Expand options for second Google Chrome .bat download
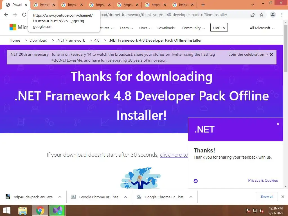288x216 pixels. 191,197
